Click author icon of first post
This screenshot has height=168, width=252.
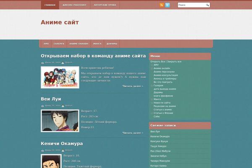(63, 63)
